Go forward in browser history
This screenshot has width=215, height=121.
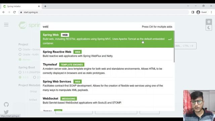pos(9,12)
